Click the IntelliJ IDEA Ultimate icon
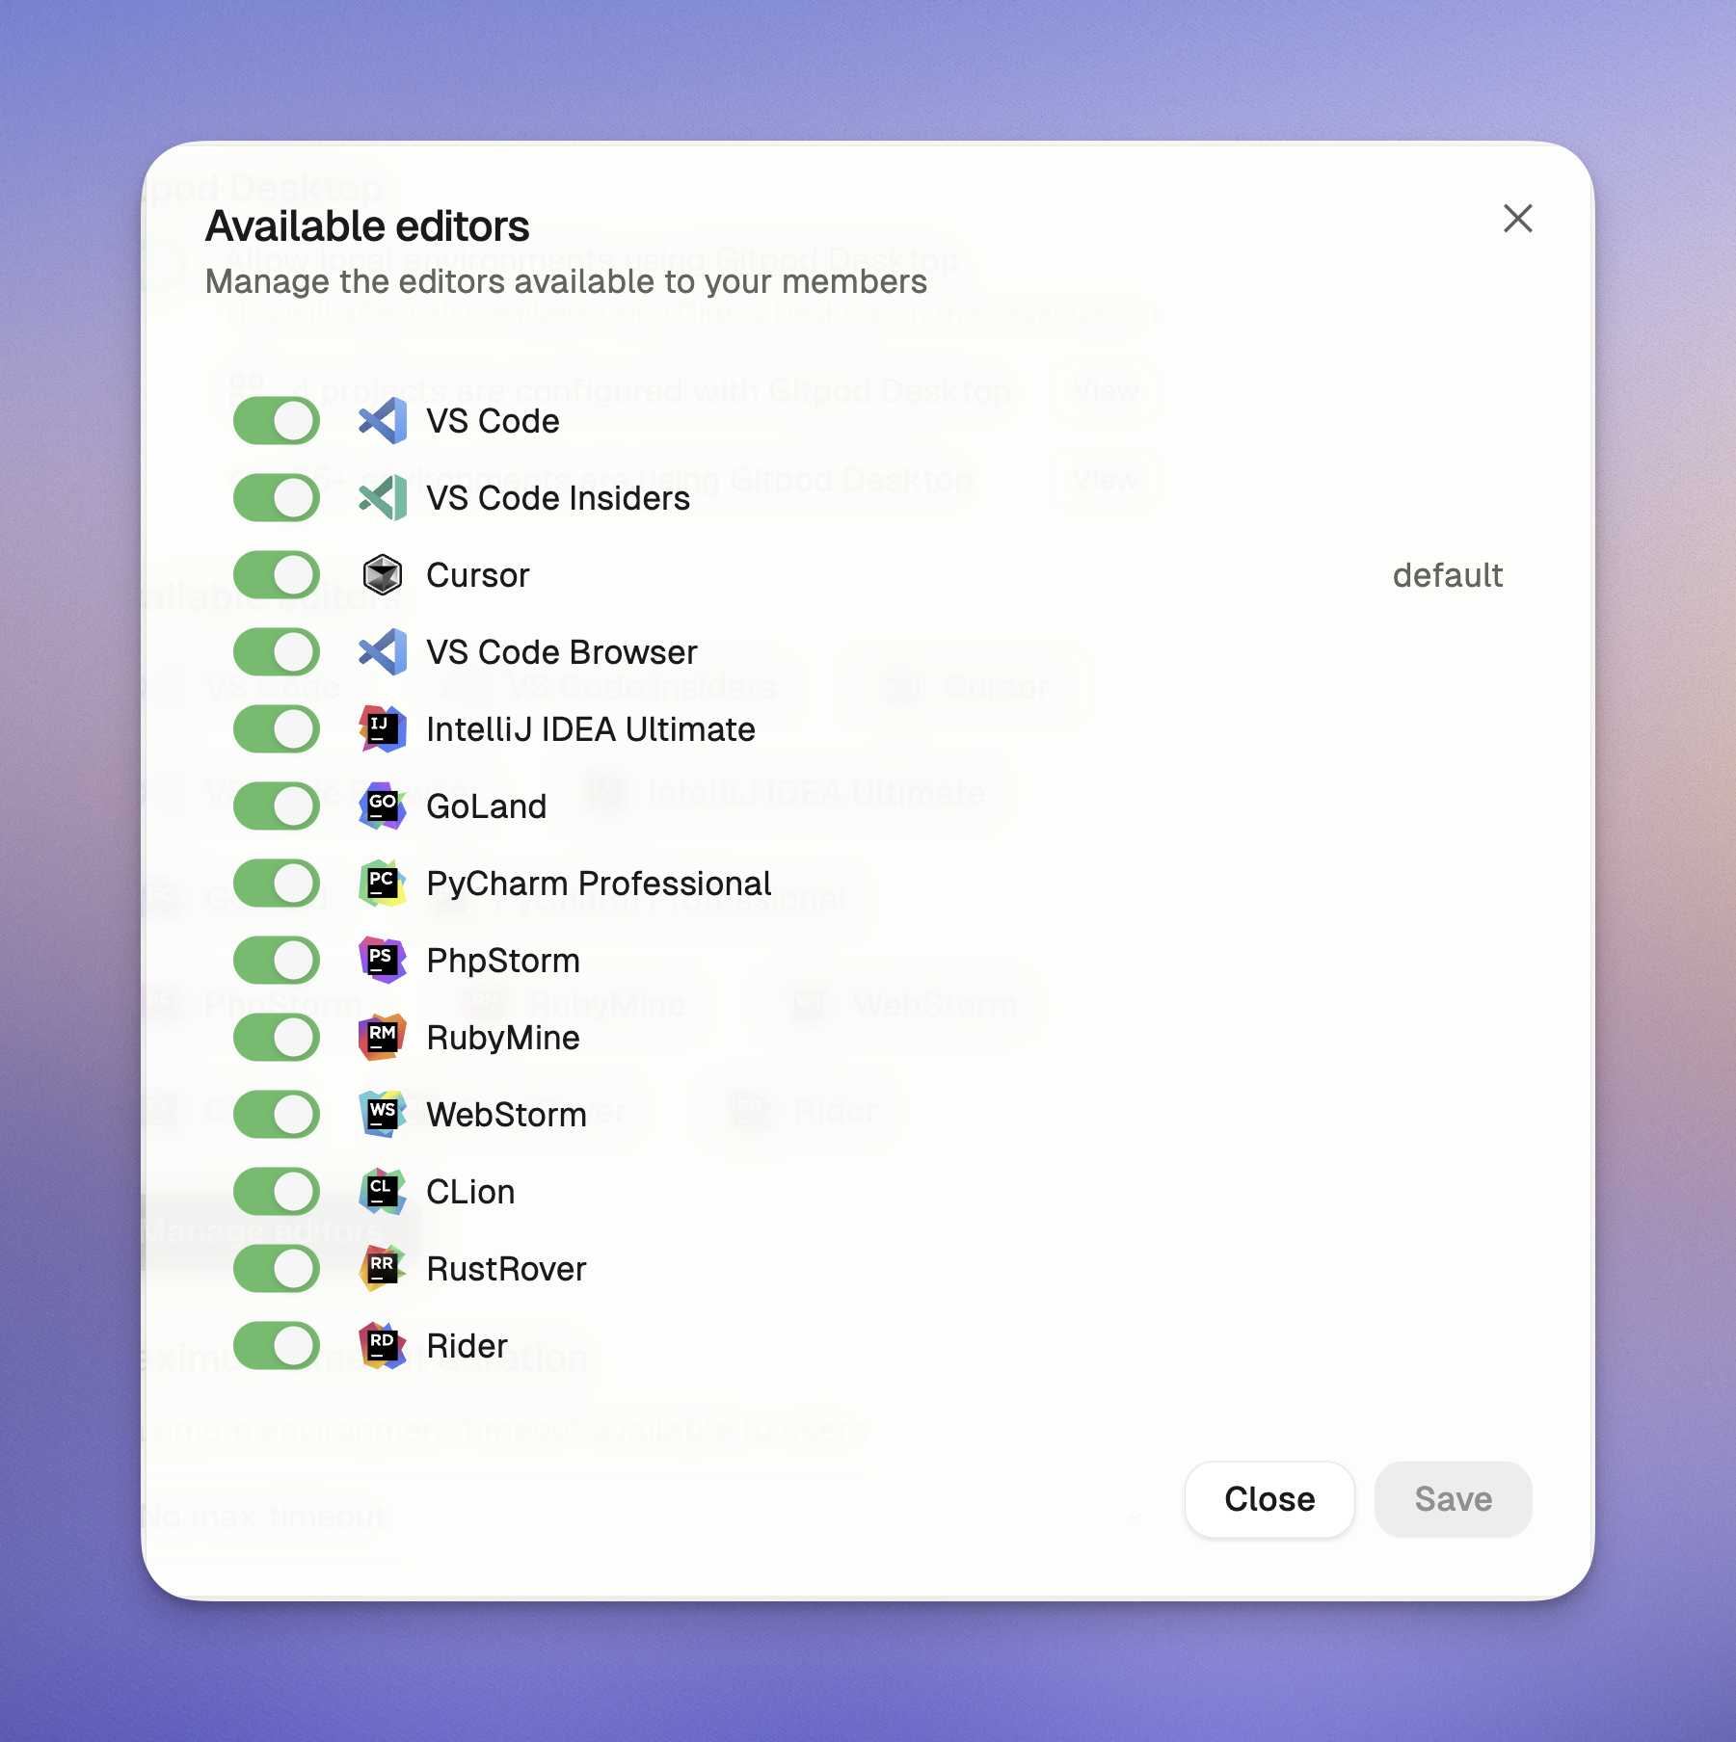The image size is (1736, 1742). click(x=383, y=729)
